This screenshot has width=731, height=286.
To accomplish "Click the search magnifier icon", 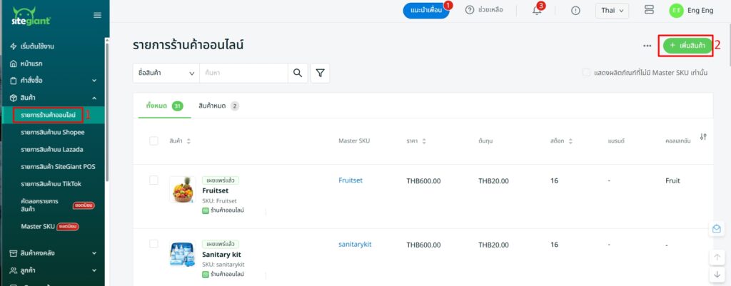I will [298, 73].
